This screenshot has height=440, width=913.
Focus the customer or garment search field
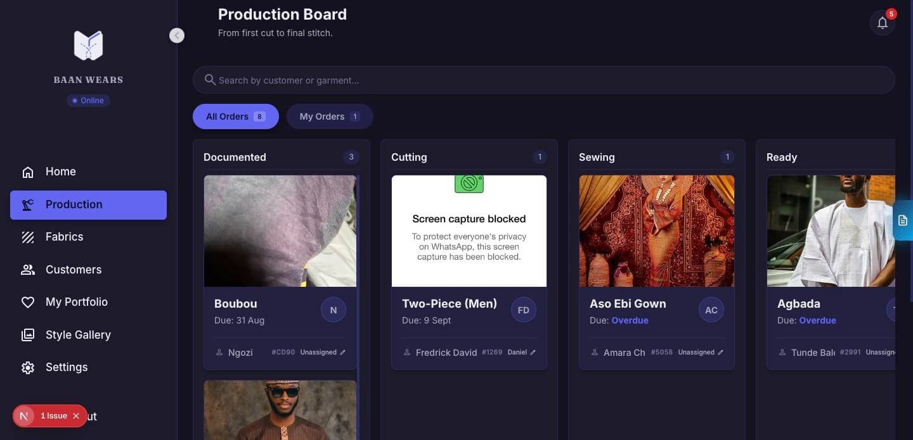(x=543, y=80)
